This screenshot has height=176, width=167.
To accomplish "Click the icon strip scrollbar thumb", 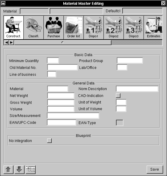I will point(63,43).
